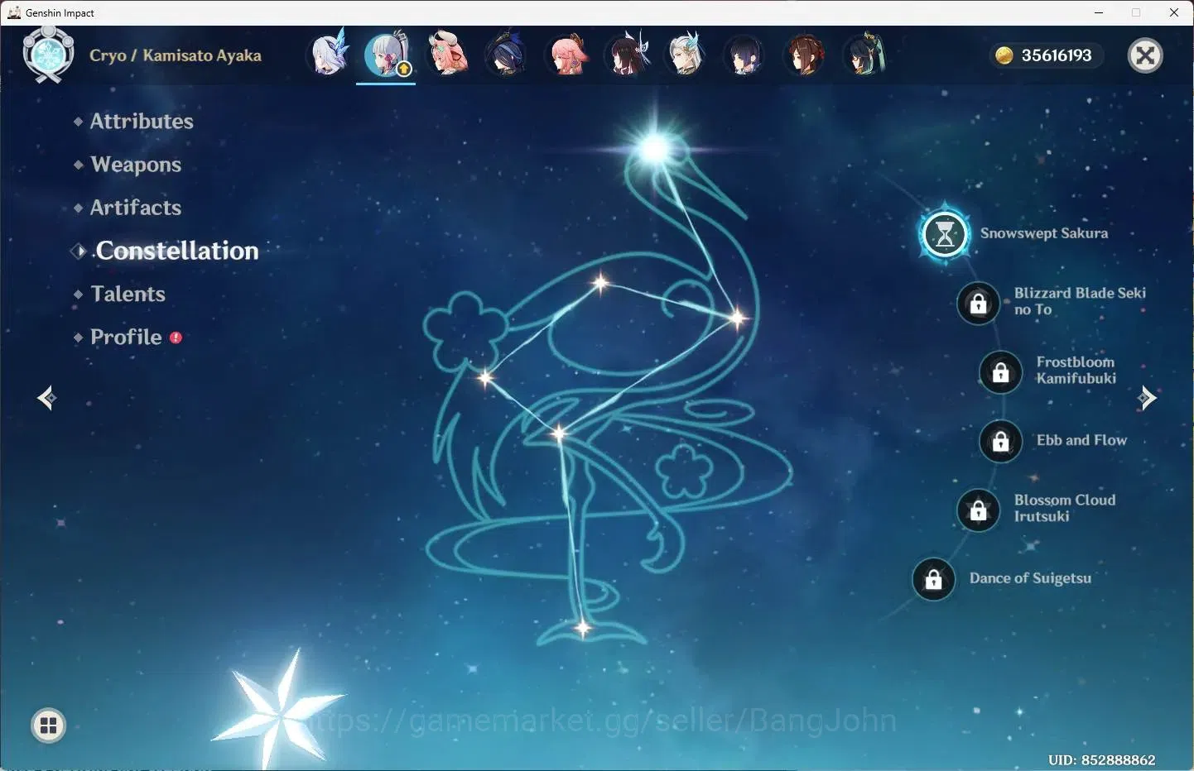Click the Cryo / Kamisato Ayaka title

tap(176, 55)
